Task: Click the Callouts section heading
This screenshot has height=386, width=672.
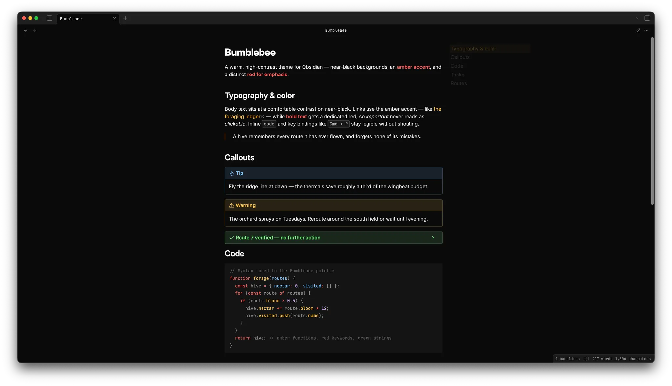Action: click(239, 158)
